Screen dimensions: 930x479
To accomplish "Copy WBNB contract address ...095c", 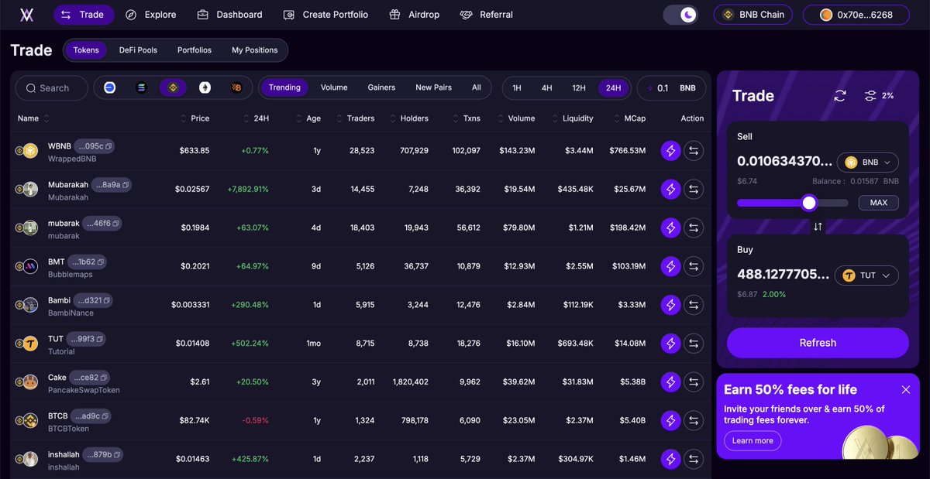I will [109, 146].
